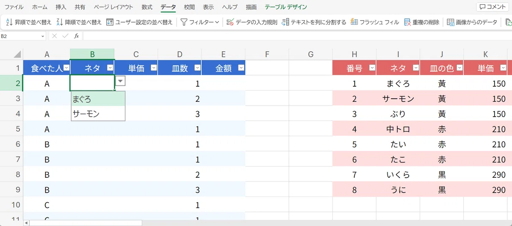Screen dimensions: 512x226
Task: Click the select-all corner triangle
Action: coord(17,55)
